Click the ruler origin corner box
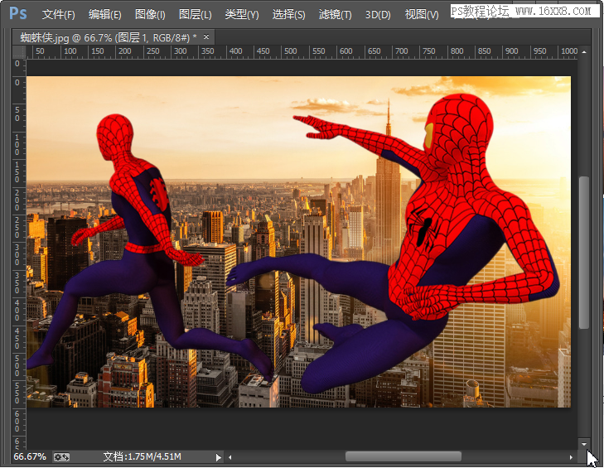The width and height of the screenshot is (604, 468). [x=19, y=52]
